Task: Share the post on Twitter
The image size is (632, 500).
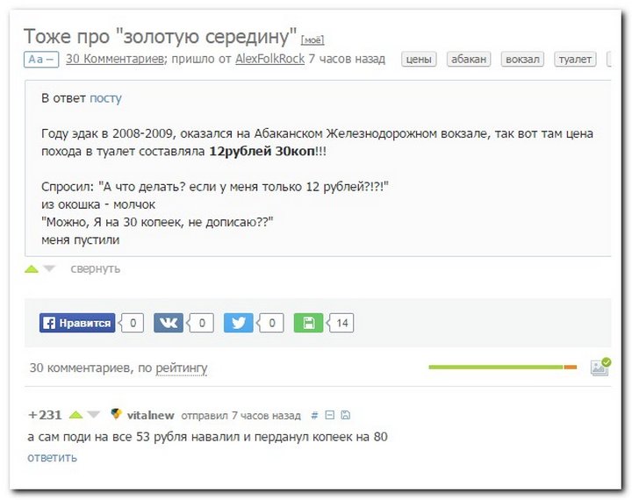Action: (x=239, y=323)
